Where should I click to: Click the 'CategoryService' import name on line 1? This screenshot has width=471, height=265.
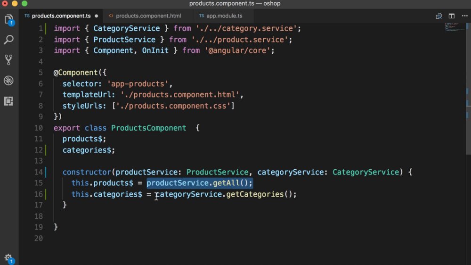click(126, 29)
